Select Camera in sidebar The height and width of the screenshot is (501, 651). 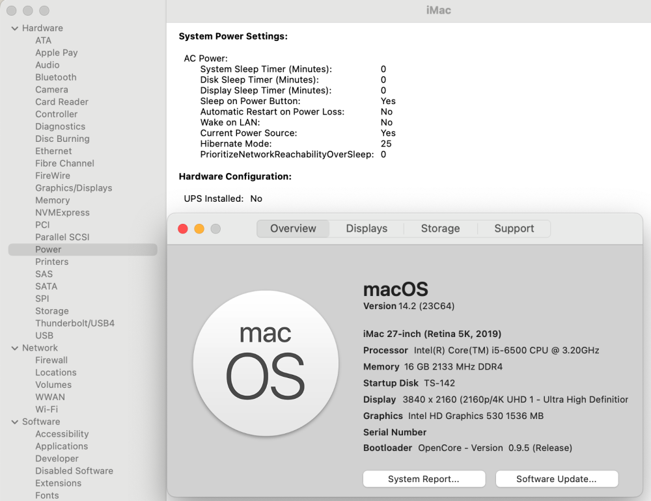tap(51, 90)
